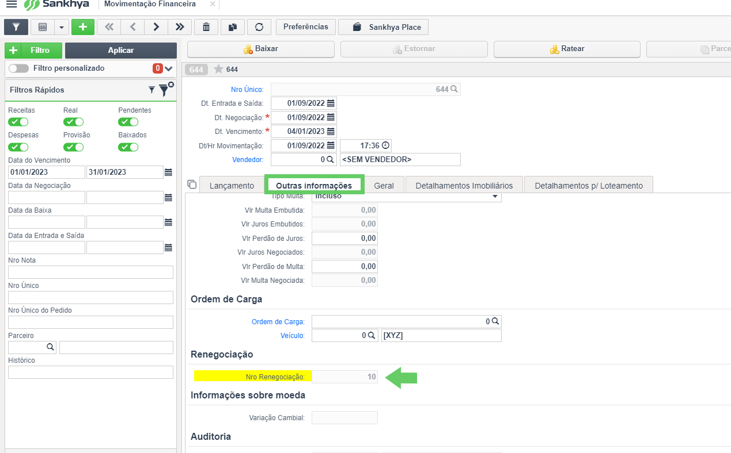Open the time picker clock icon
Viewport: 731px width, 453px height.
coord(385,145)
